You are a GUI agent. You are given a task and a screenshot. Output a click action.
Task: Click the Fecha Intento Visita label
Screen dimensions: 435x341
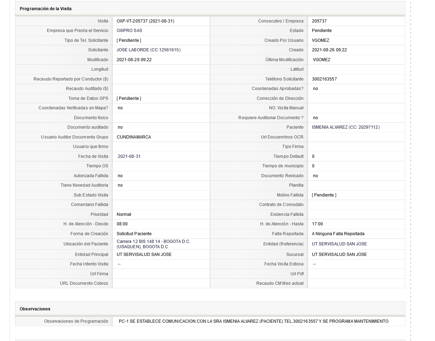pyautogui.click(x=89, y=264)
